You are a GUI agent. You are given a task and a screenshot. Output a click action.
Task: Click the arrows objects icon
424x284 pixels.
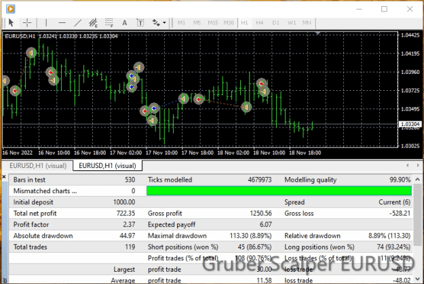pyautogui.click(x=156, y=22)
